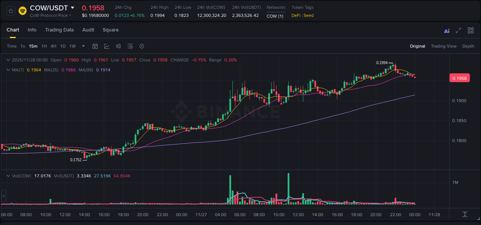Expand the chart to fullscreen

[458, 30]
